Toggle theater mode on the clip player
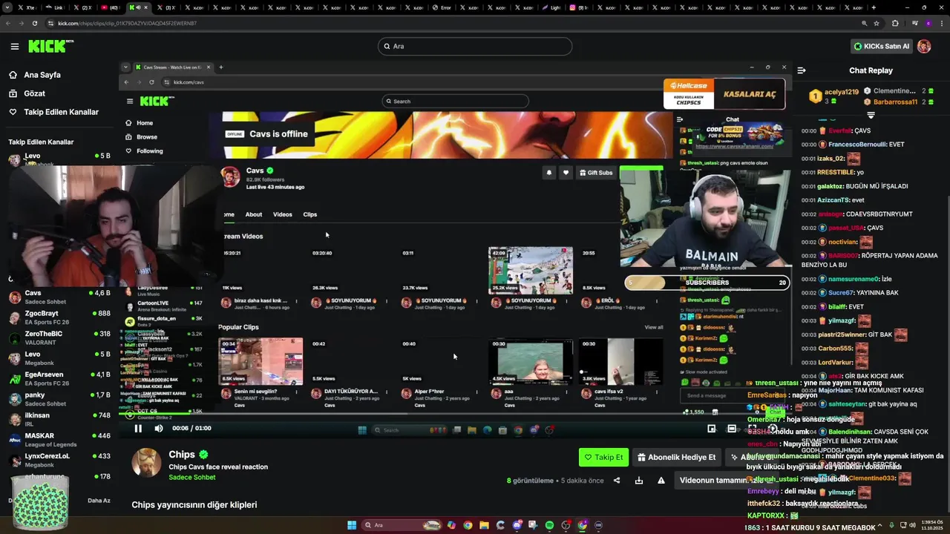950x534 pixels. (x=732, y=428)
